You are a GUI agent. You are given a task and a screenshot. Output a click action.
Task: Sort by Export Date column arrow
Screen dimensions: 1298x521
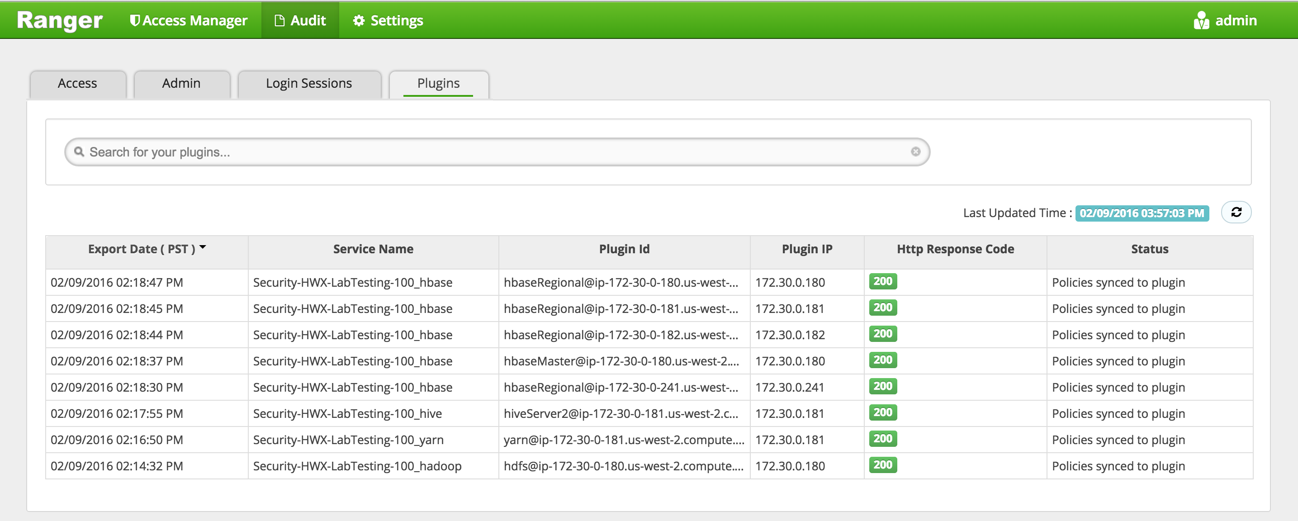click(x=203, y=247)
